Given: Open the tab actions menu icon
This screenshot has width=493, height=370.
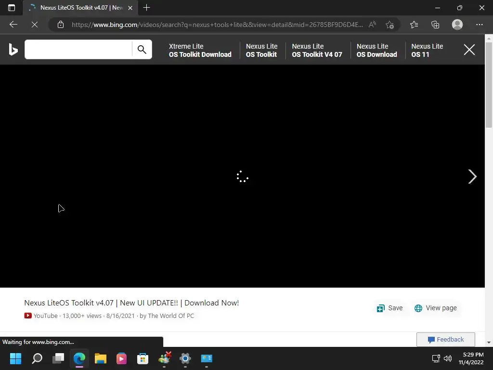Looking at the screenshot, I should 12,8.
